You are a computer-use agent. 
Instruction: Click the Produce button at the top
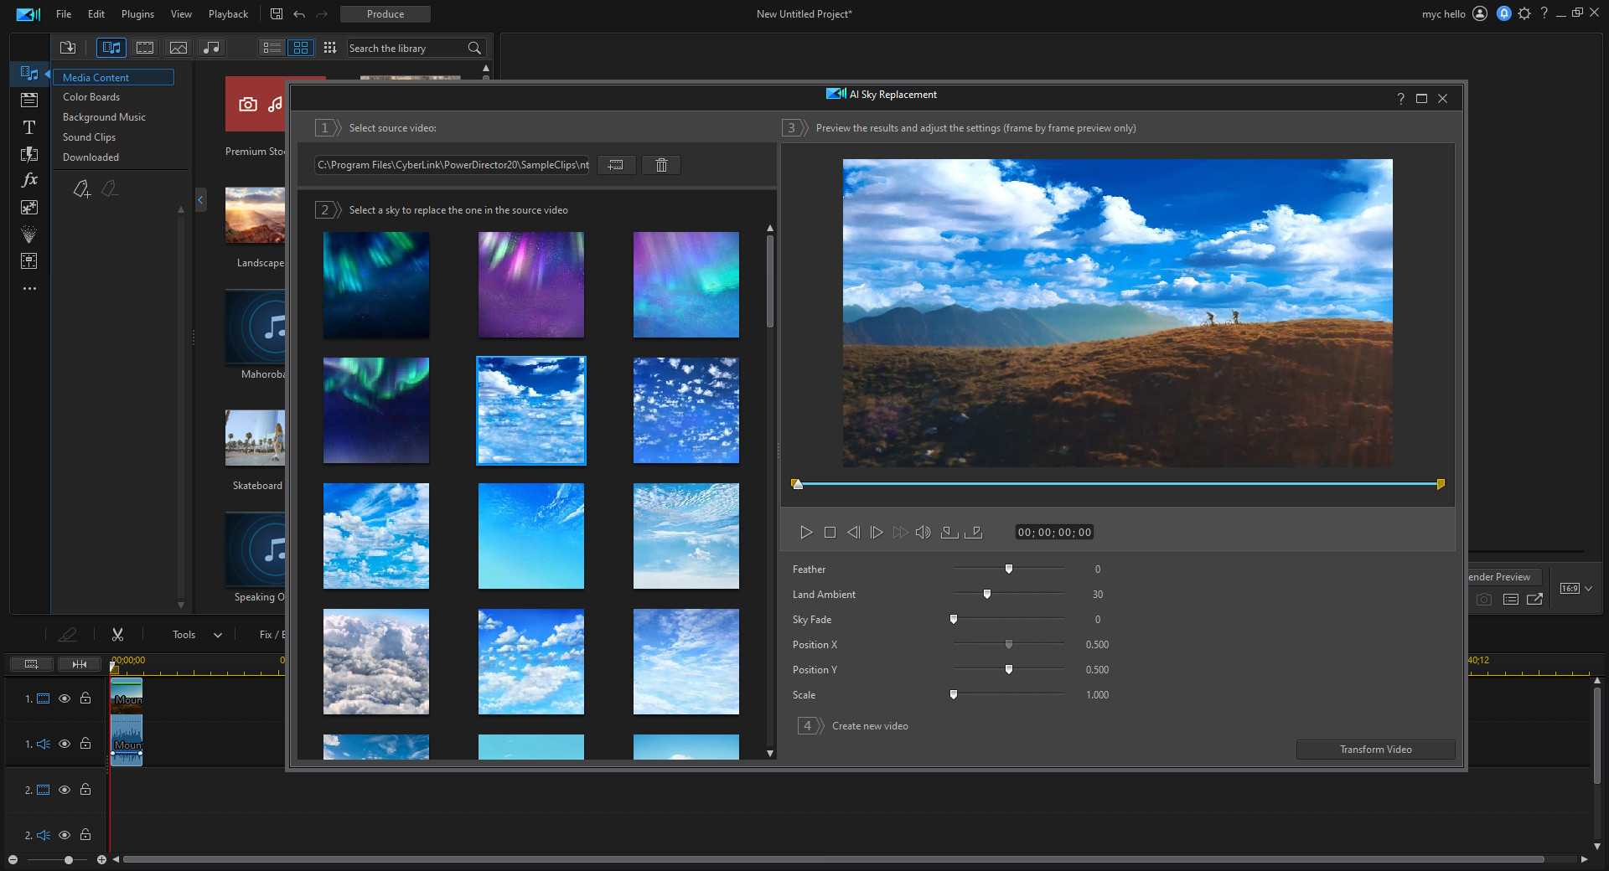pyautogui.click(x=385, y=14)
